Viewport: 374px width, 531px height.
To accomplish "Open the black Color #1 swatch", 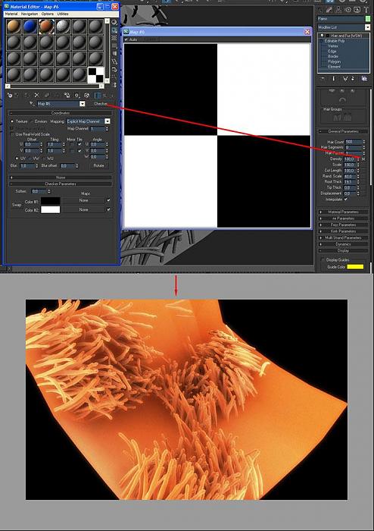I will point(50,201).
